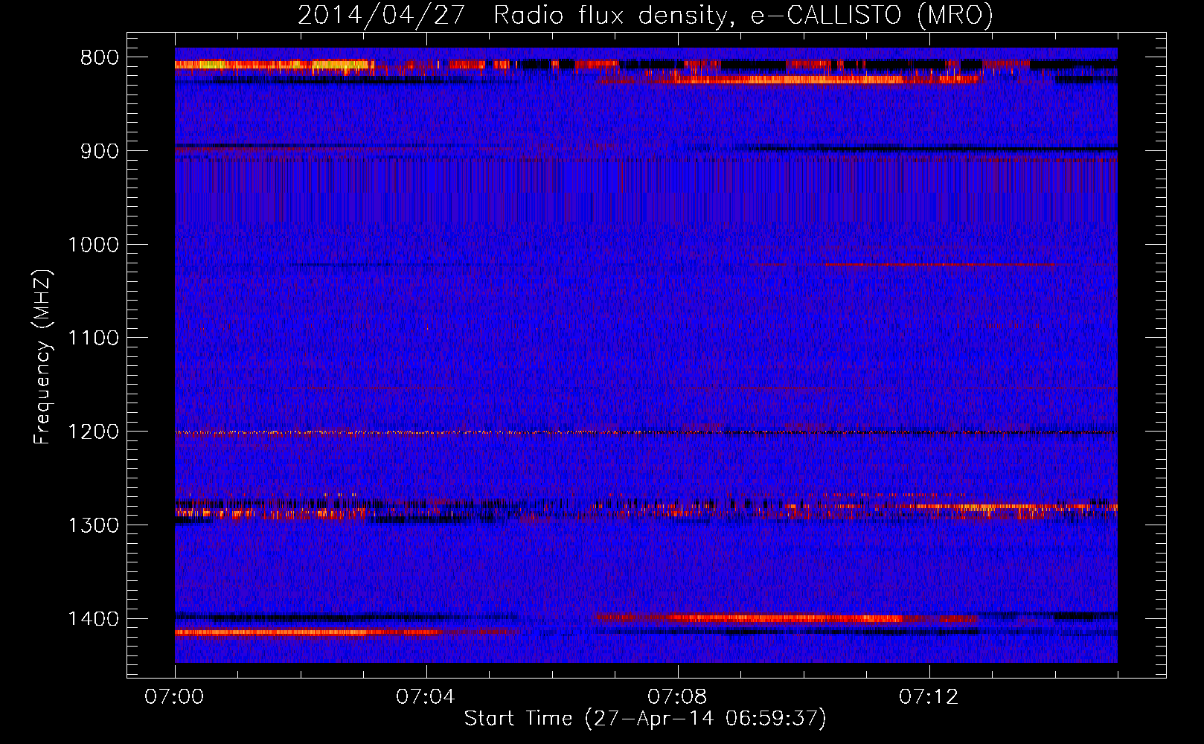Image resolution: width=1204 pixels, height=744 pixels.
Task: Select the 'Frequency (MHZ)' axis label
Action: tap(43, 357)
